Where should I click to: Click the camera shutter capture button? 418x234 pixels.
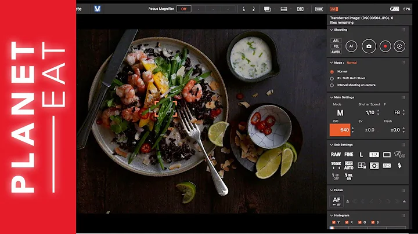pos(369,46)
